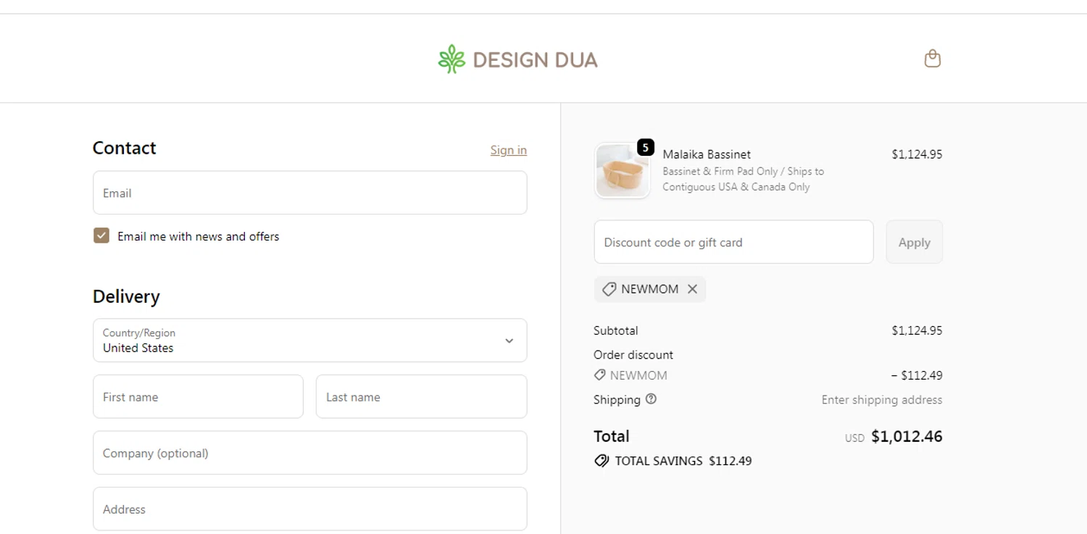Click the Discount code or gift card field
Viewport: 1087px width, 534px height.
(x=733, y=242)
